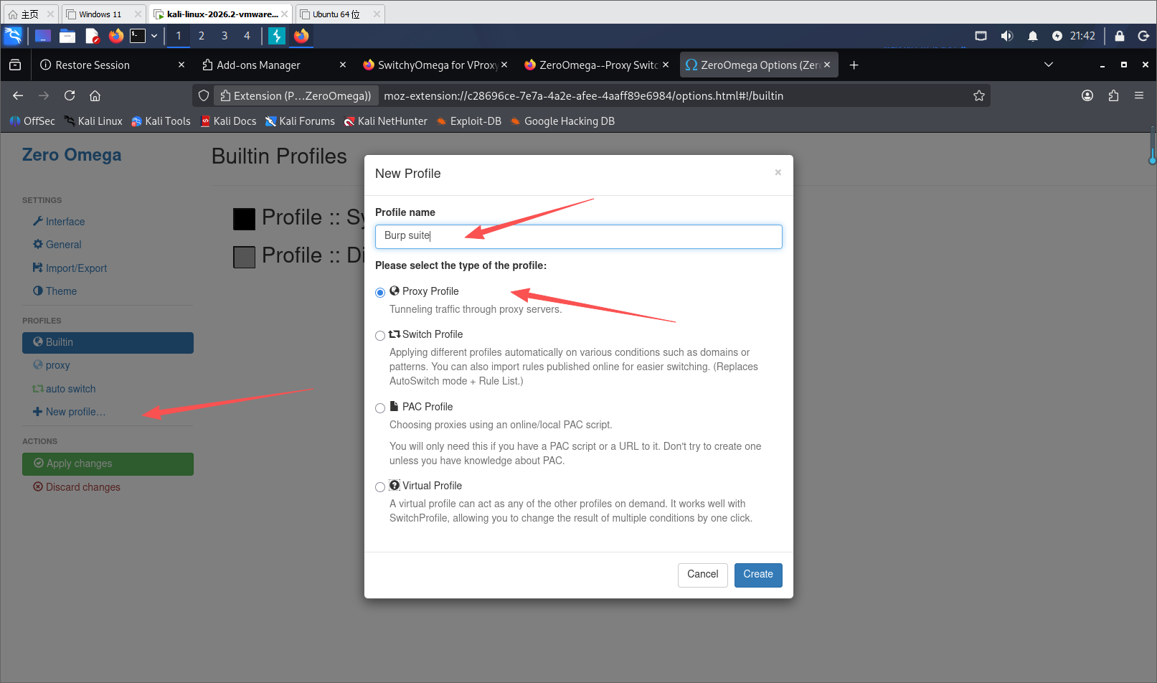Select the Switch Profile radio button
Screen dimensions: 1157x683
tap(380, 336)
